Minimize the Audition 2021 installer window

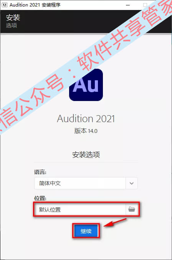[128, 5]
